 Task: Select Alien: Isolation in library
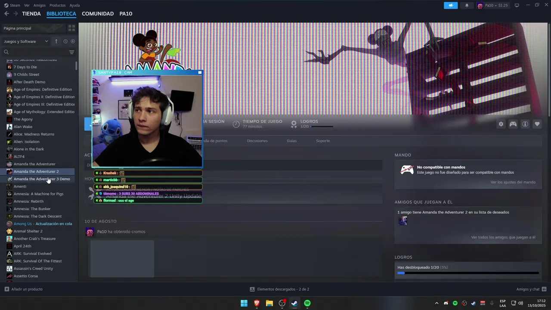[x=38, y=142]
